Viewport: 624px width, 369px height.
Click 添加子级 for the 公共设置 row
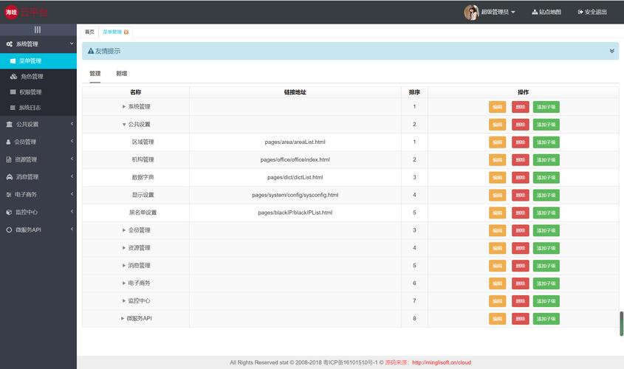pyautogui.click(x=546, y=125)
